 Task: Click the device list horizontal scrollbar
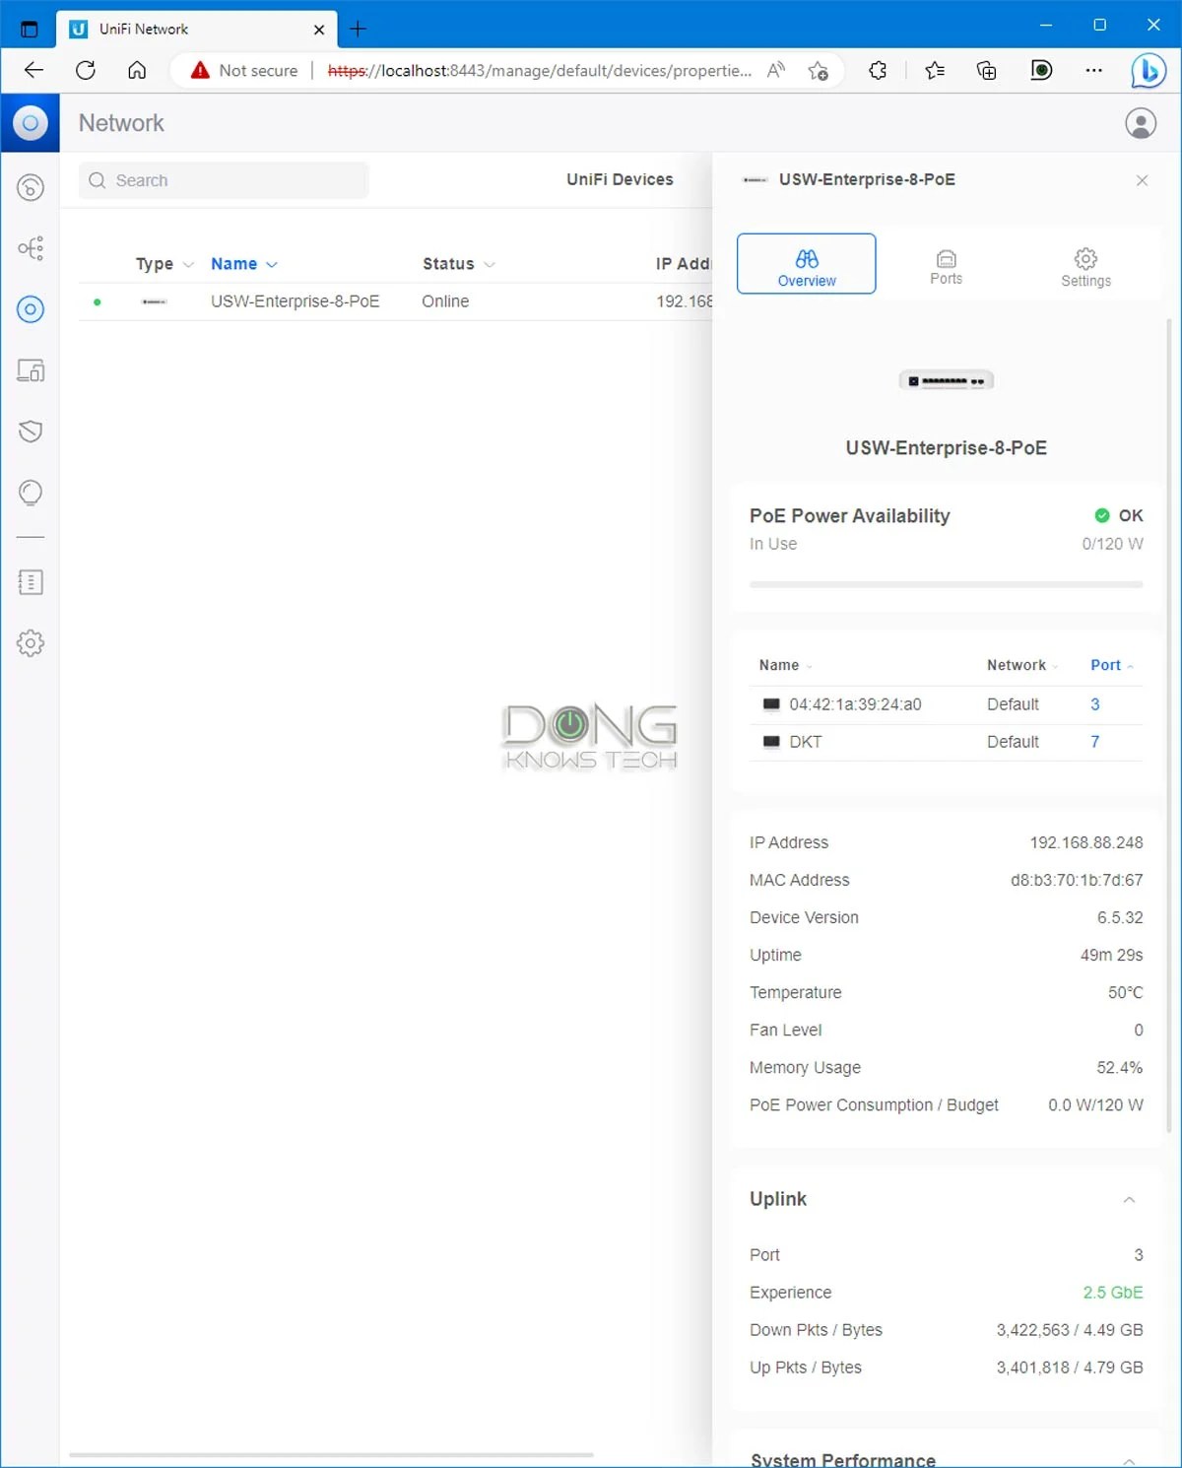coord(331,1454)
